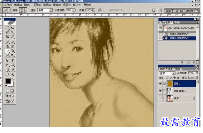
Task: Open the flow 100% slider arrow
Action: (x=94, y=10)
